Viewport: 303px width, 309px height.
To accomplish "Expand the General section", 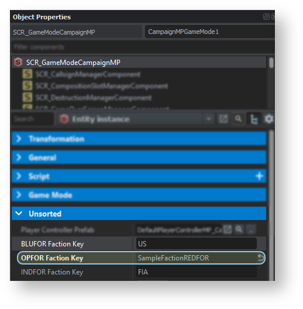I will point(139,157).
